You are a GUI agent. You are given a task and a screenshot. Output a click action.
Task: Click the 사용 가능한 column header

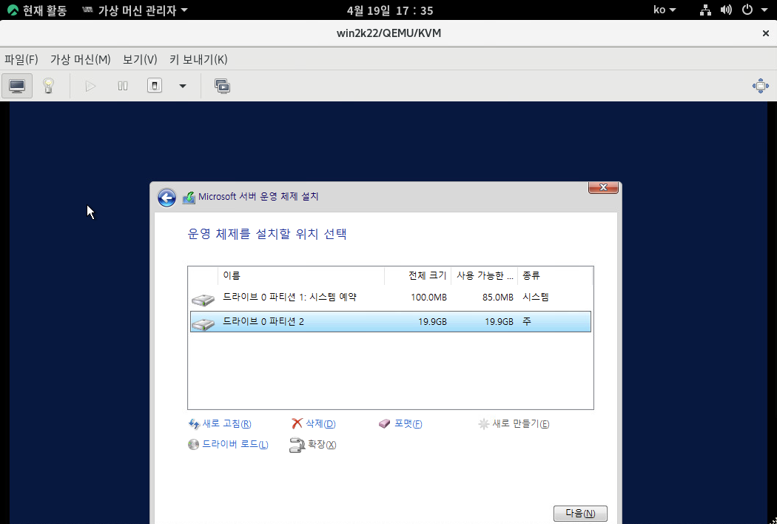(x=484, y=275)
